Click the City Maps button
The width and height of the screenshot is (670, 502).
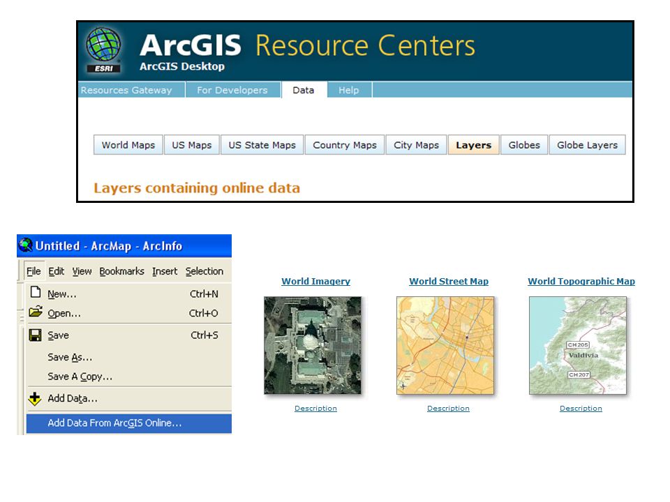coord(416,145)
